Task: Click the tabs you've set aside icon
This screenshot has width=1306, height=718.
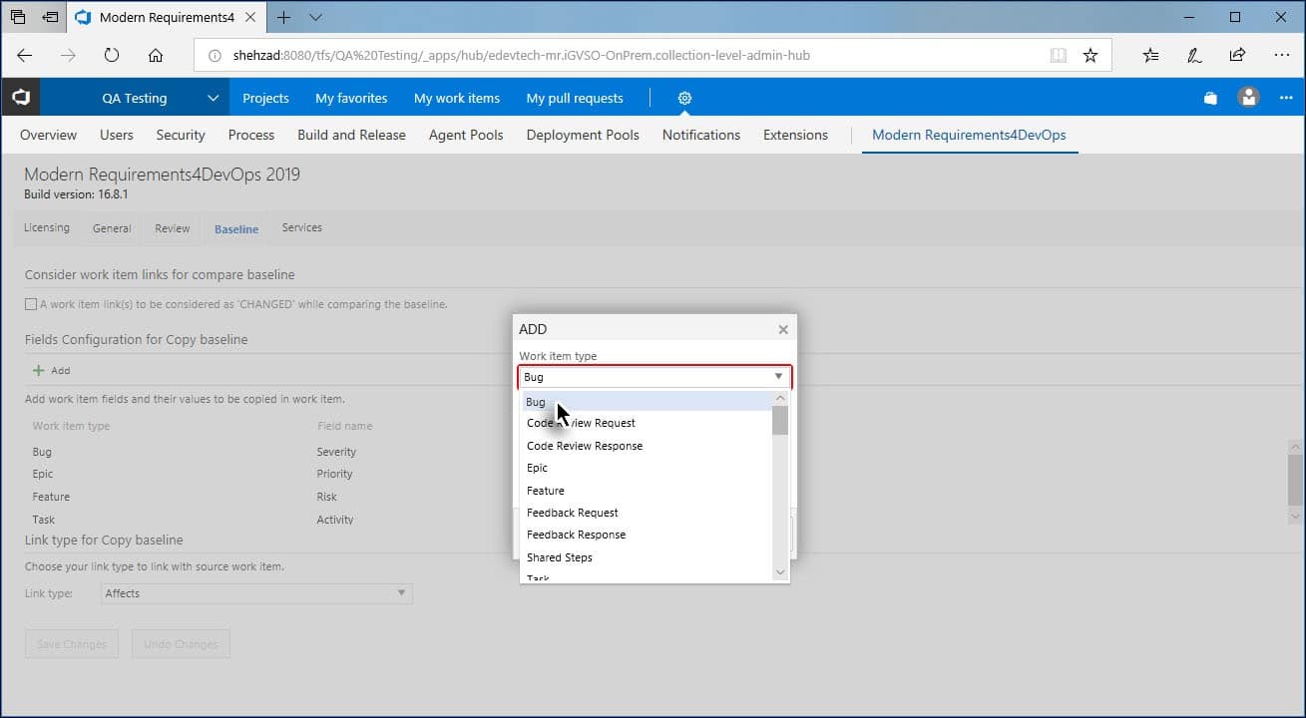Action: click(18, 17)
